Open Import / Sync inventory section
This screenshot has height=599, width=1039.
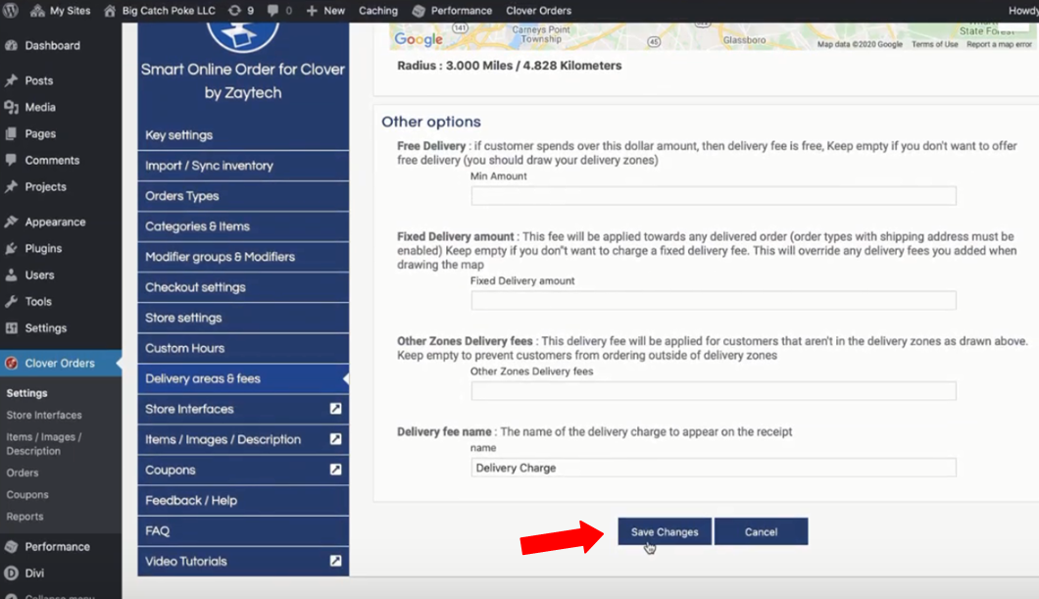point(243,166)
